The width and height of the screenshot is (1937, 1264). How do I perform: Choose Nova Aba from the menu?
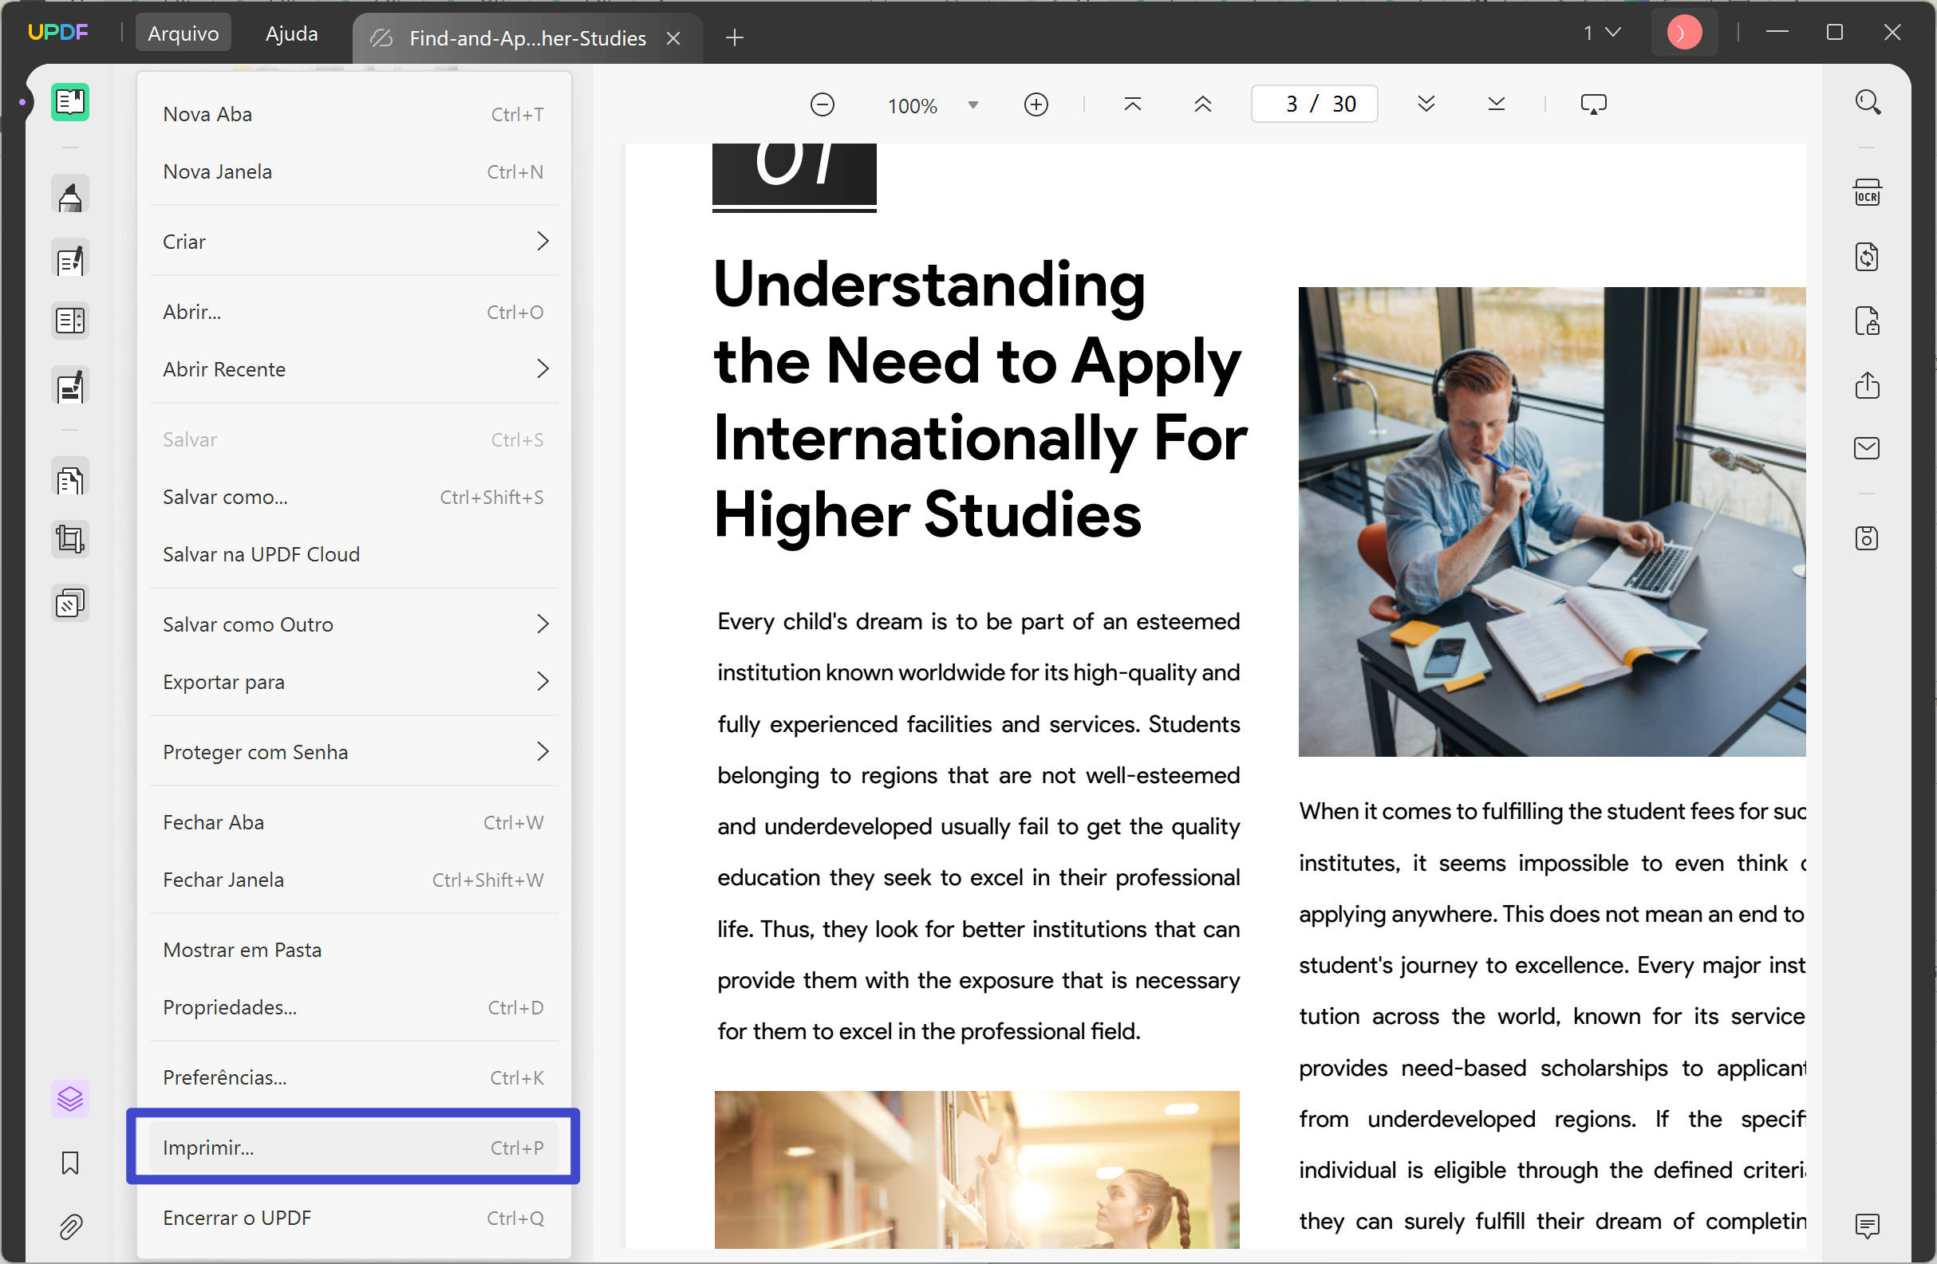point(355,115)
